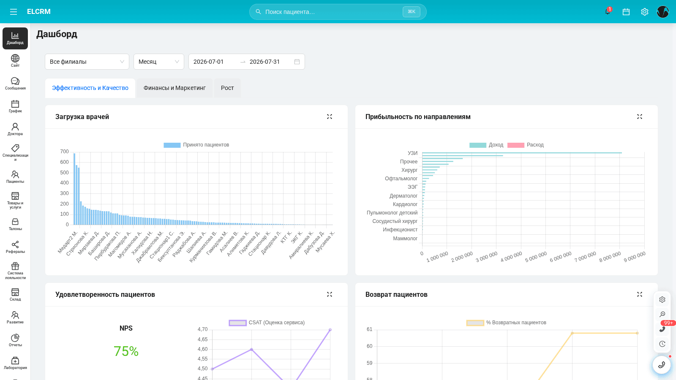
Task: Open Развитие in sidebar
Action: 15,318
